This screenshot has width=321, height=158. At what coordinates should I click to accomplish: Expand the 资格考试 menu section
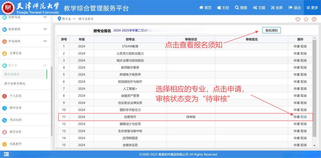point(45,17)
